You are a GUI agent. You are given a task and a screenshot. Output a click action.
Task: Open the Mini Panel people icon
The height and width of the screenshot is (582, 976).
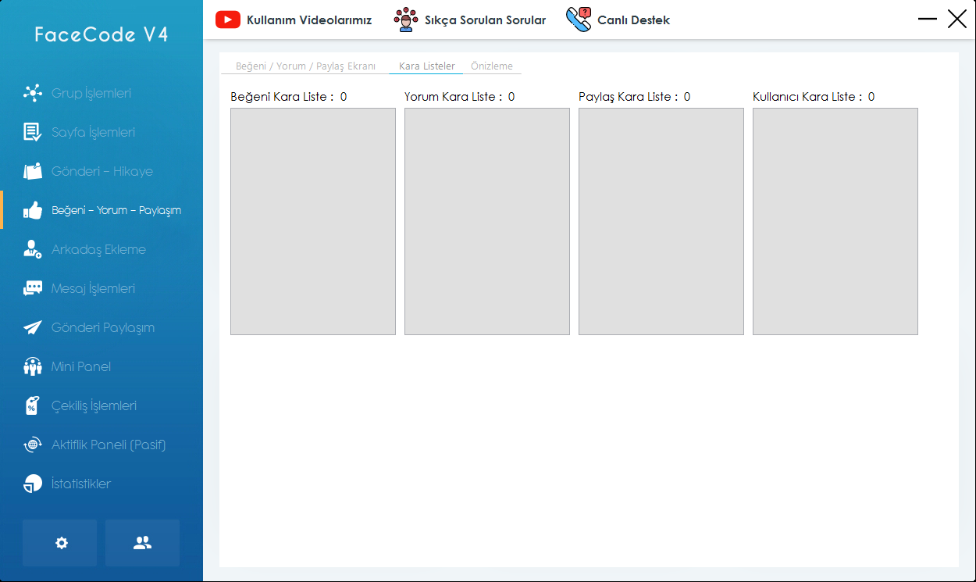(x=32, y=366)
